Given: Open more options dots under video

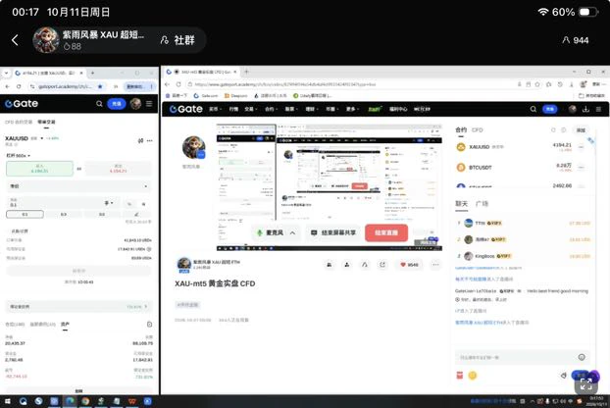Looking at the screenshot, I should (435, 265).
